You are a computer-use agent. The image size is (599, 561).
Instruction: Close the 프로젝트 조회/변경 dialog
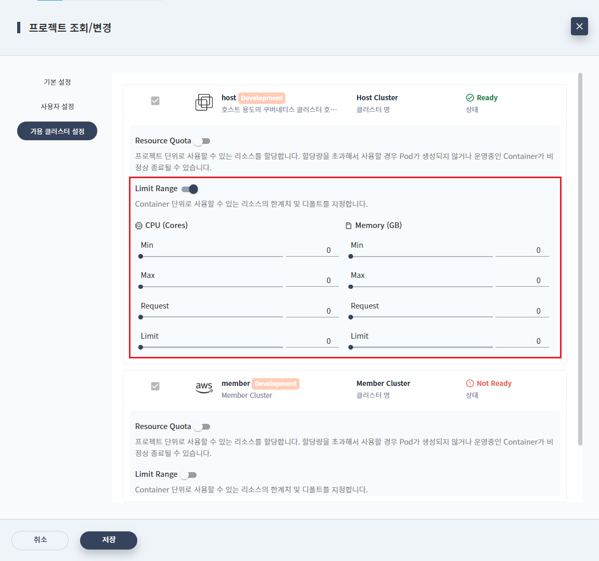579,26
